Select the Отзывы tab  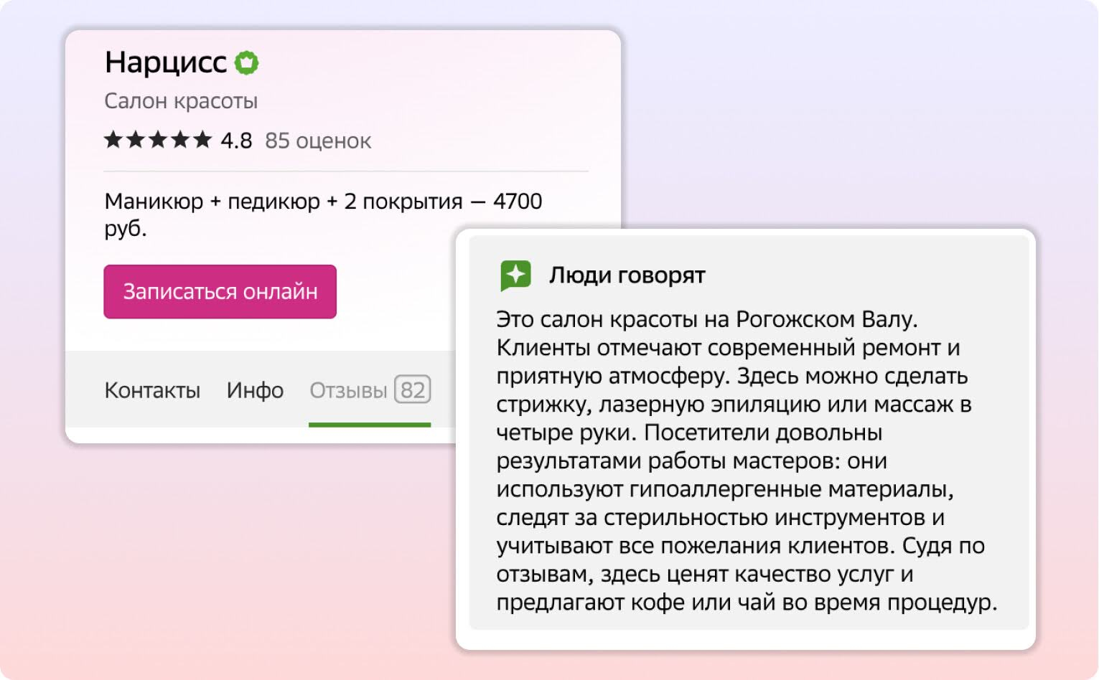[x=348, y=390]
